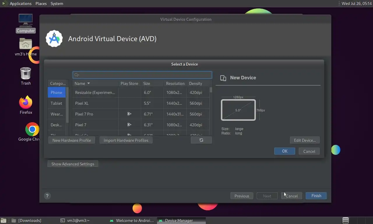Select the Tablet category
This screenshot has width=373, height=224.
tap(57, 103)
